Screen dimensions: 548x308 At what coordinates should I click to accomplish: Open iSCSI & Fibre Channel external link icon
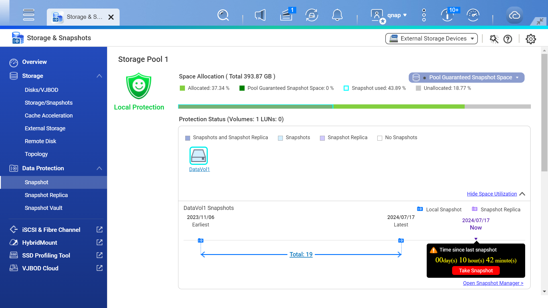[100, 230]
